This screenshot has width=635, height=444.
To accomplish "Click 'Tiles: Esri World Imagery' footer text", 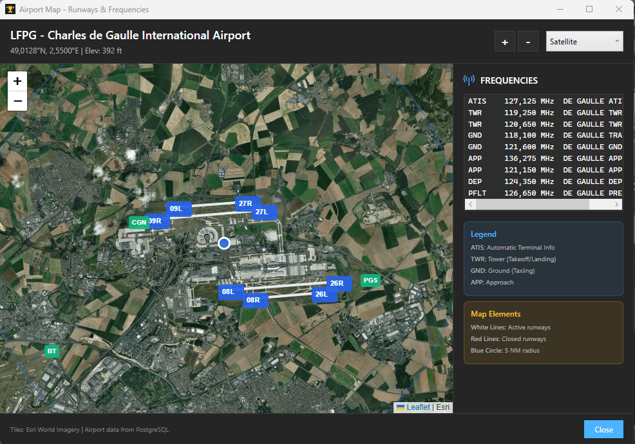I will (x=45, y=429).
